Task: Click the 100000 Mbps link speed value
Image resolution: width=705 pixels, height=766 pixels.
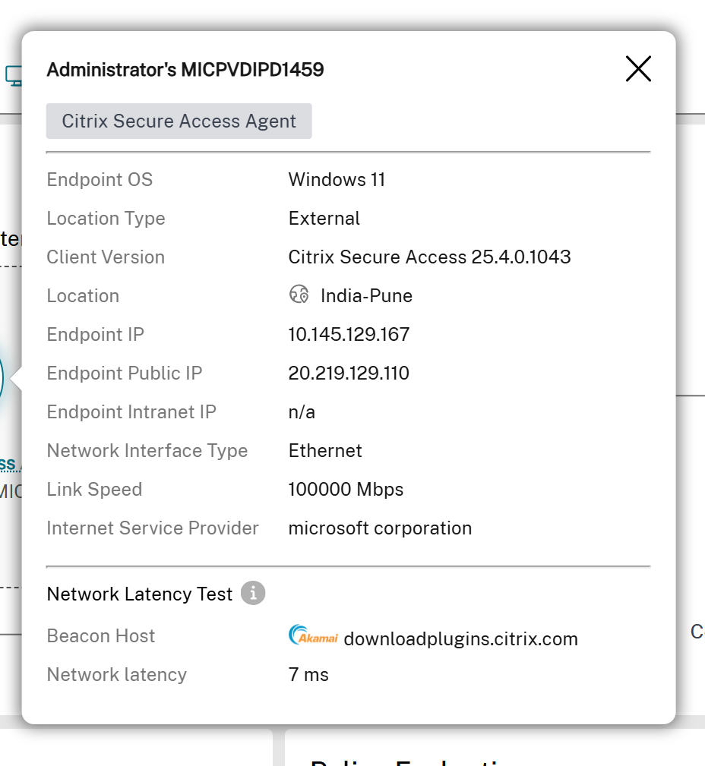Action: (x=346, y=489)
